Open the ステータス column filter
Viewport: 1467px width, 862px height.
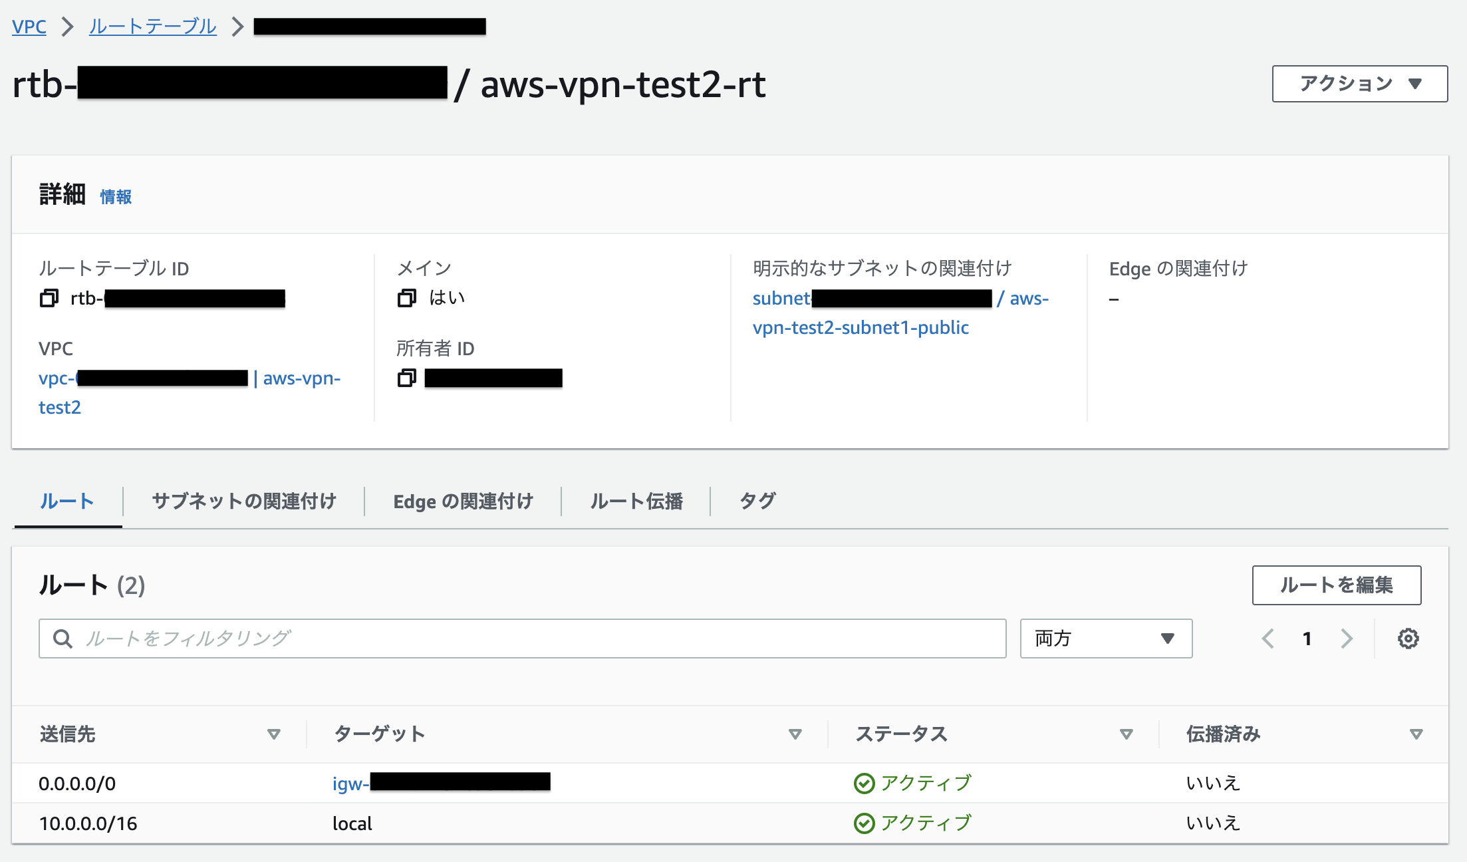click(1127, 734)
